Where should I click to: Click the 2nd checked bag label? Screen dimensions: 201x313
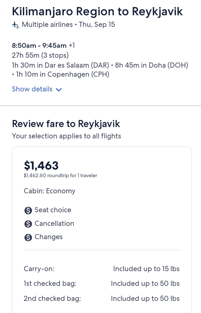pyautogui.click(x=52, y=298)
